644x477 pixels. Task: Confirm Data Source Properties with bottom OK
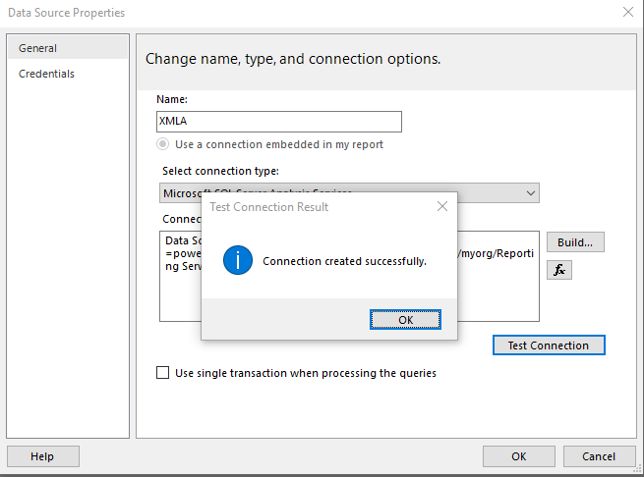pyautogui.click(x=518, y=456)
